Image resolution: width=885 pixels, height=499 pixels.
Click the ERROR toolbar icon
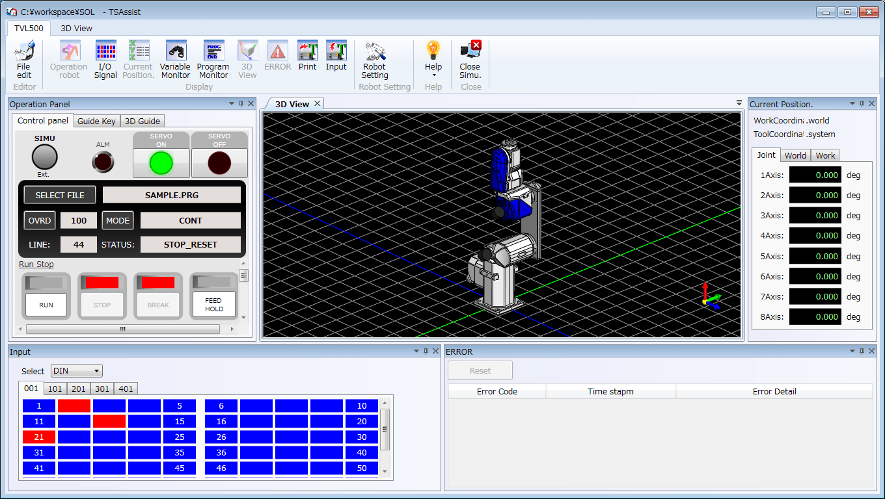click(277, 60)
